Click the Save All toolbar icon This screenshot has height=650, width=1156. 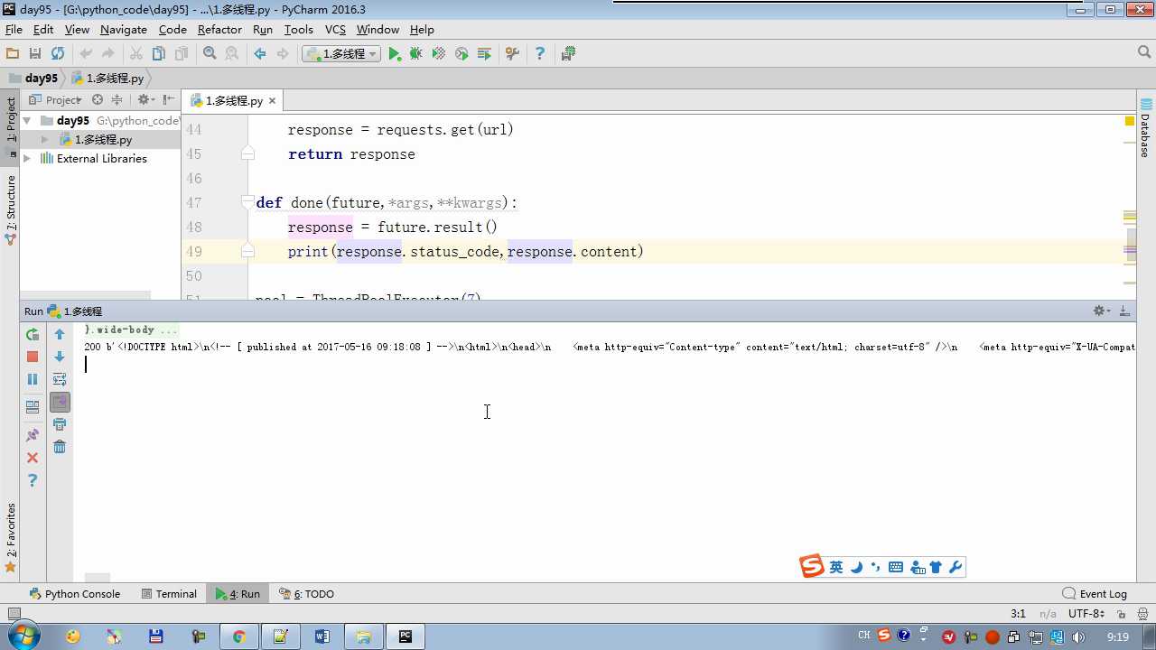pyautogui.click(x=35, y=54)
